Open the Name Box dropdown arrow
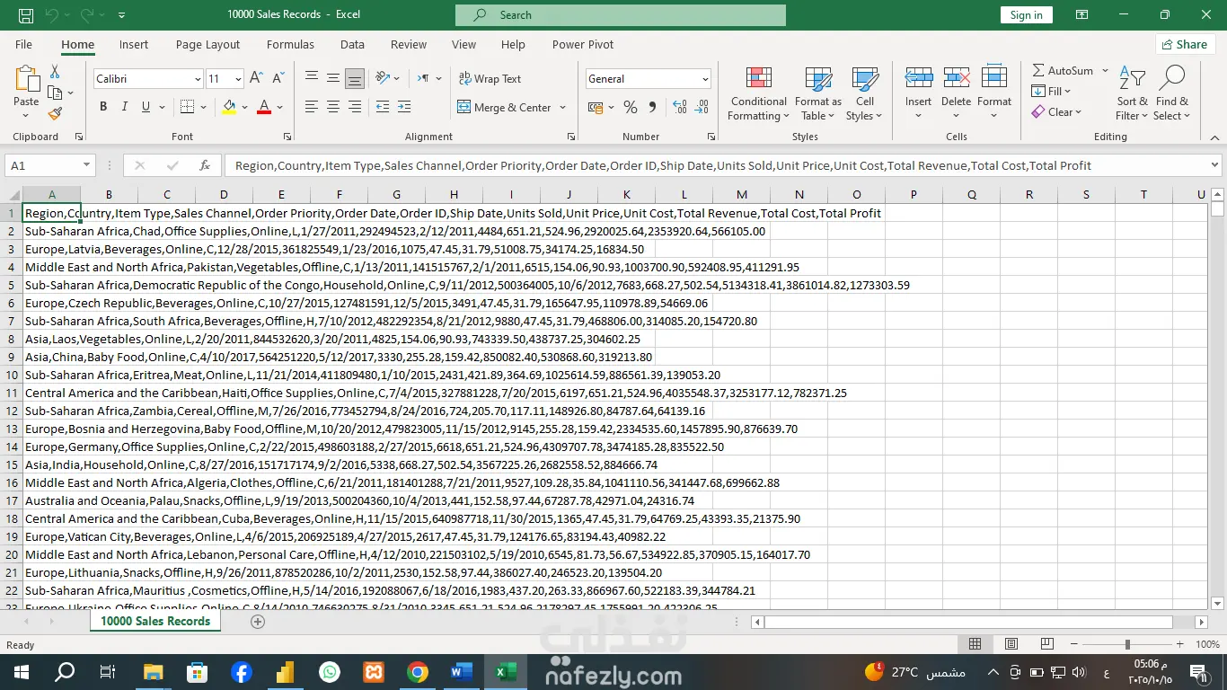The width and height of the screenshot is (1227, 690). point(87,165)
